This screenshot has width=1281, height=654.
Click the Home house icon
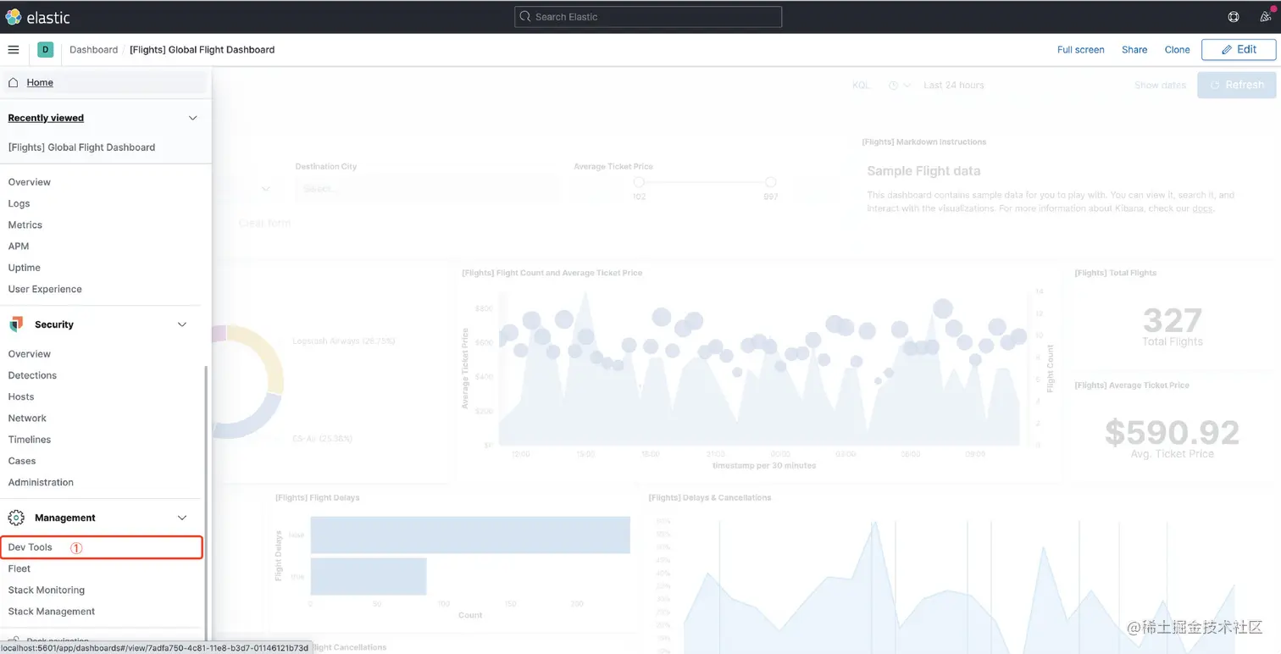click(x=14, y=82)
